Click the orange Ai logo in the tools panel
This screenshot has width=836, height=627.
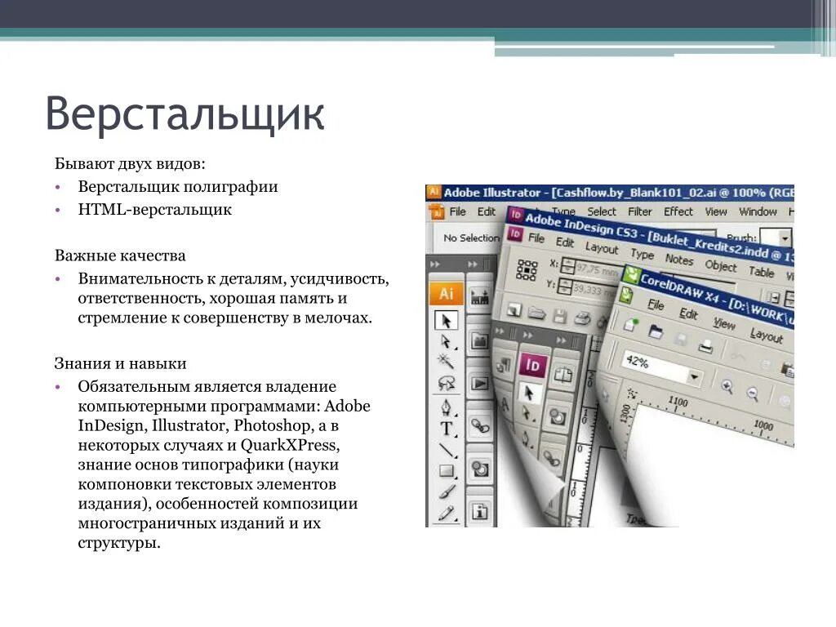(446, 294)
